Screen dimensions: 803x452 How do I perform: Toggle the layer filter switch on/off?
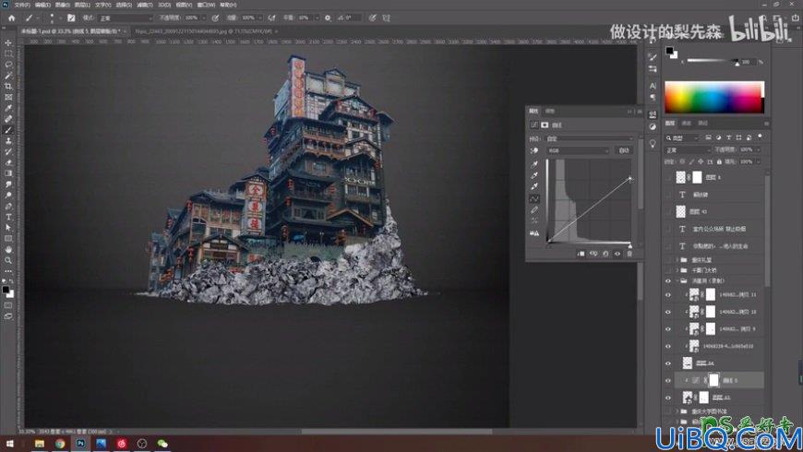[x=760, y=137]
